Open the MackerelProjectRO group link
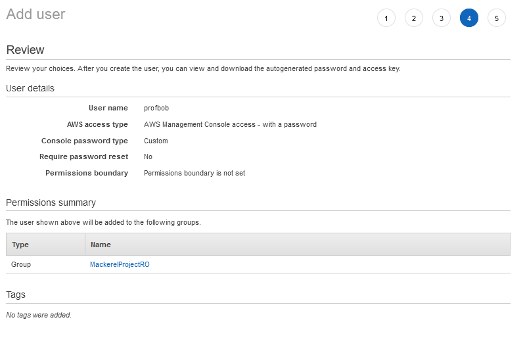This screenshot has height=353, width=525. 120,264
